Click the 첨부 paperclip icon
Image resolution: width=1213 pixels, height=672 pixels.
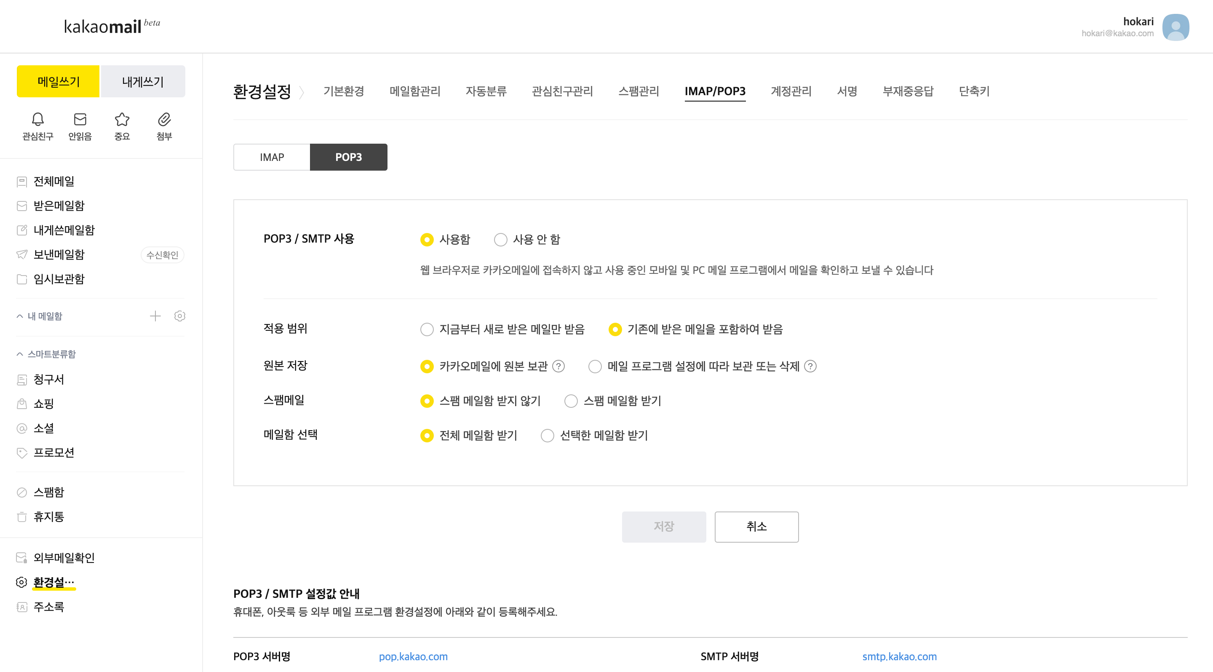(x=164, y=120)
